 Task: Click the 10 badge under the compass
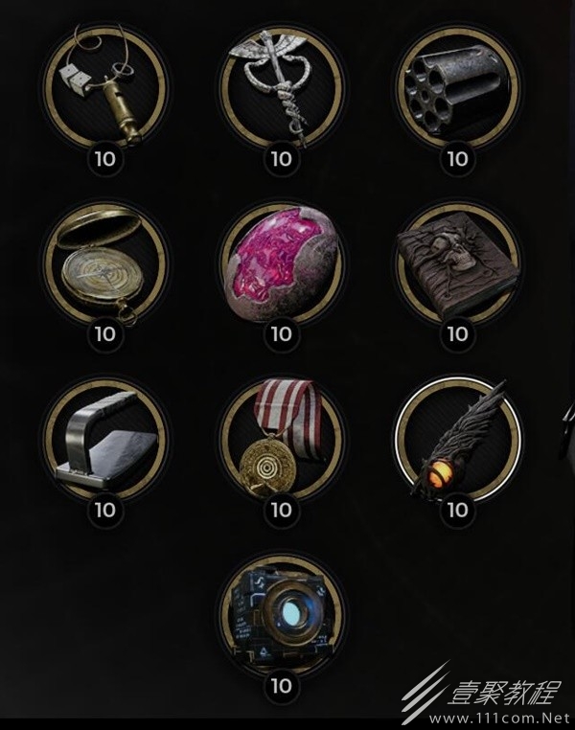(105, 334)
